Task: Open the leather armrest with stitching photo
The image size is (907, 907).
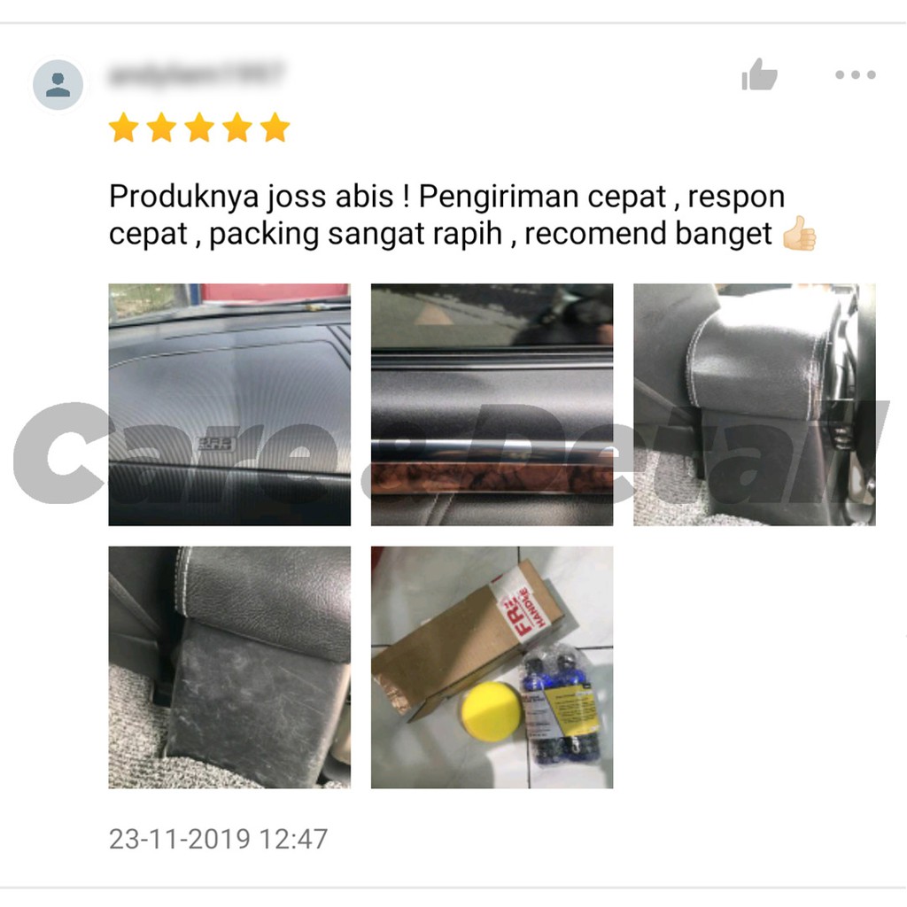Action: click(755, 404)
